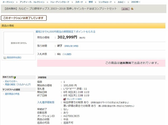The height and width of the screenshot is (125, 168).
Task: Open the 初めての方へ link
Action: [11, 81]
